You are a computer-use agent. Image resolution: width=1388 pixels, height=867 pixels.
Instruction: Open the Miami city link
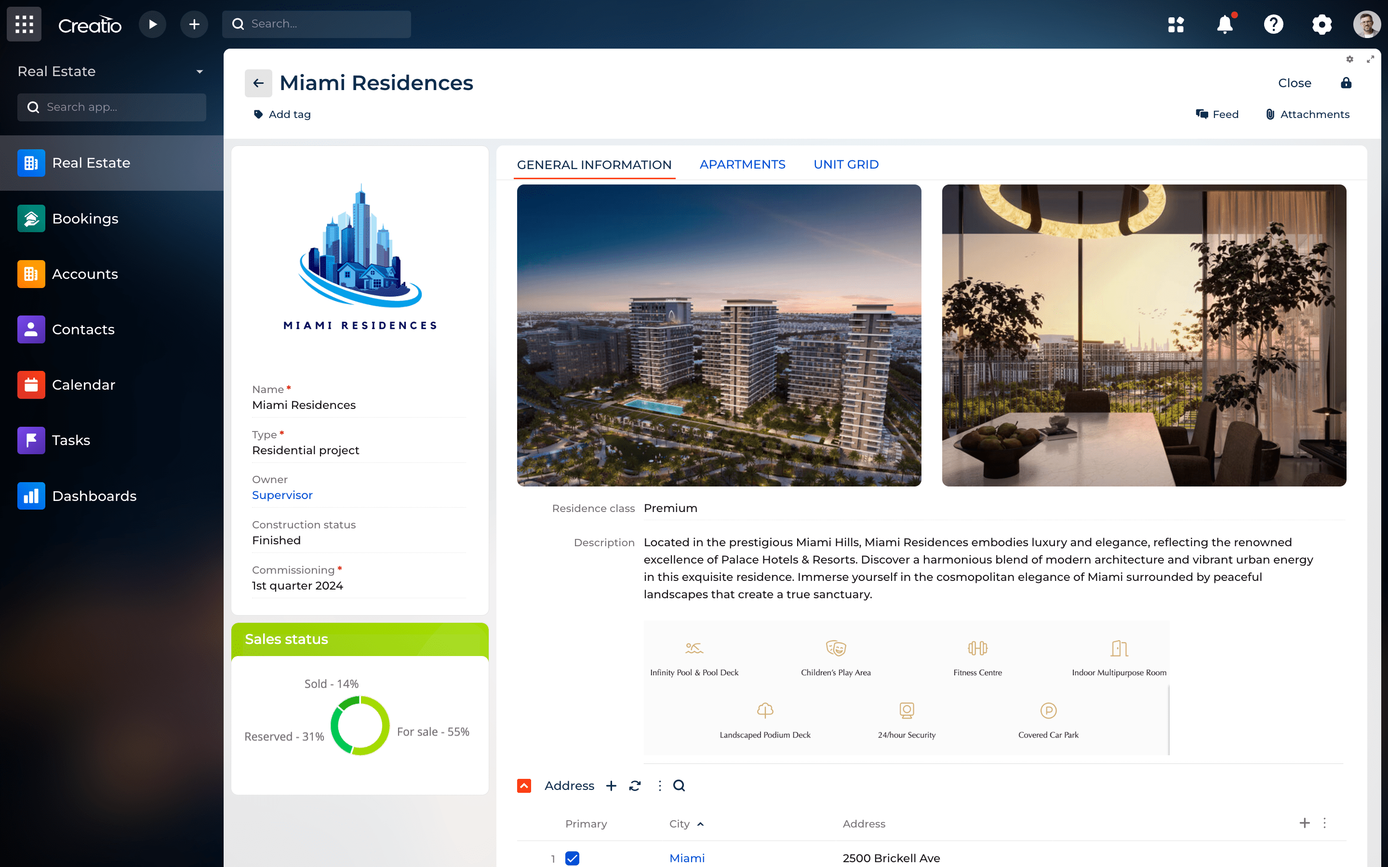coord(687,858)
